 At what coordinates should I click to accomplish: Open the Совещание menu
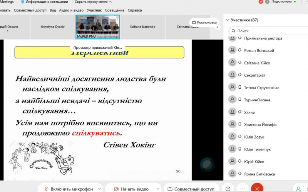(x=115, y=10)
